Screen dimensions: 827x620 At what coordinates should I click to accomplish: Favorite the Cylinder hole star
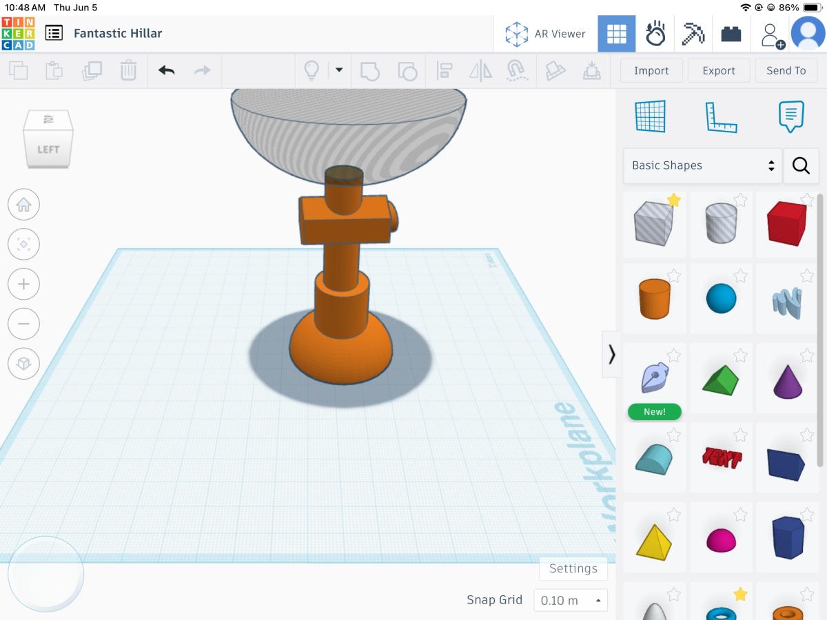click(x=740, y=200)
